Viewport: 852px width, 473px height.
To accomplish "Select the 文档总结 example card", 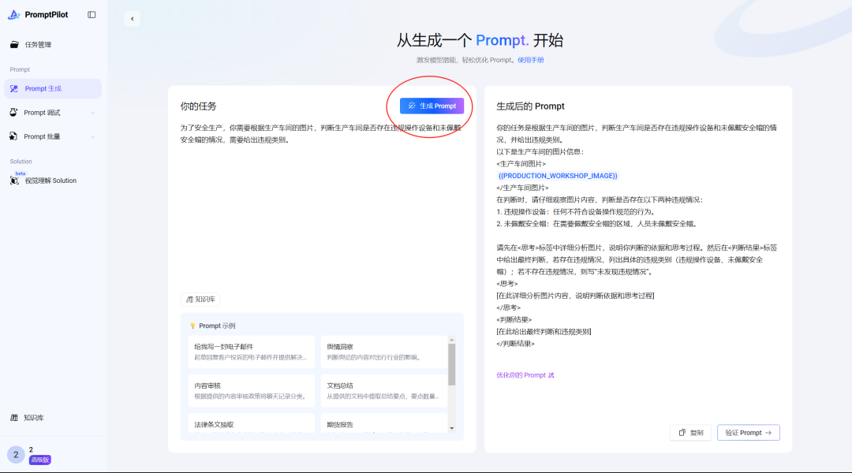I will (383, 391).
